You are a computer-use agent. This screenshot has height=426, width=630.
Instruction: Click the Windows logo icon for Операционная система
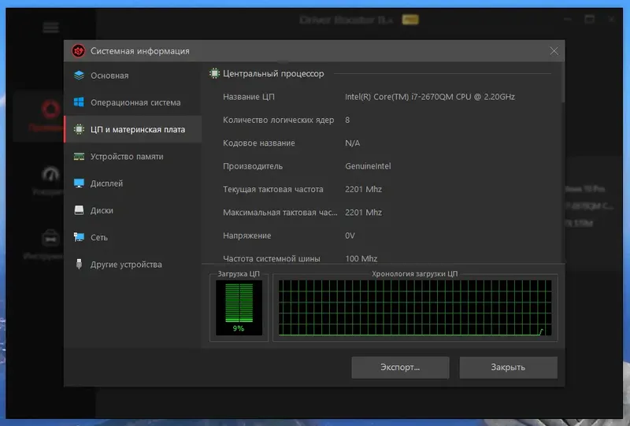pyautogui.click(x=80, y=102)
